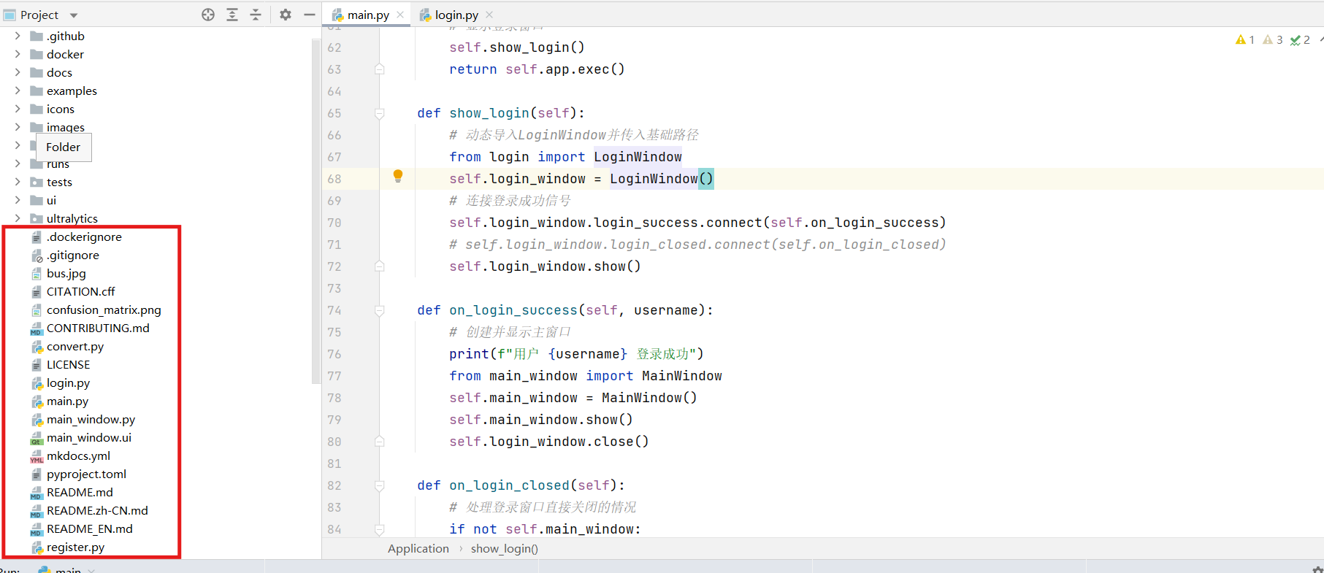
Task: Select README.md file
Action: tap(80, 492)
